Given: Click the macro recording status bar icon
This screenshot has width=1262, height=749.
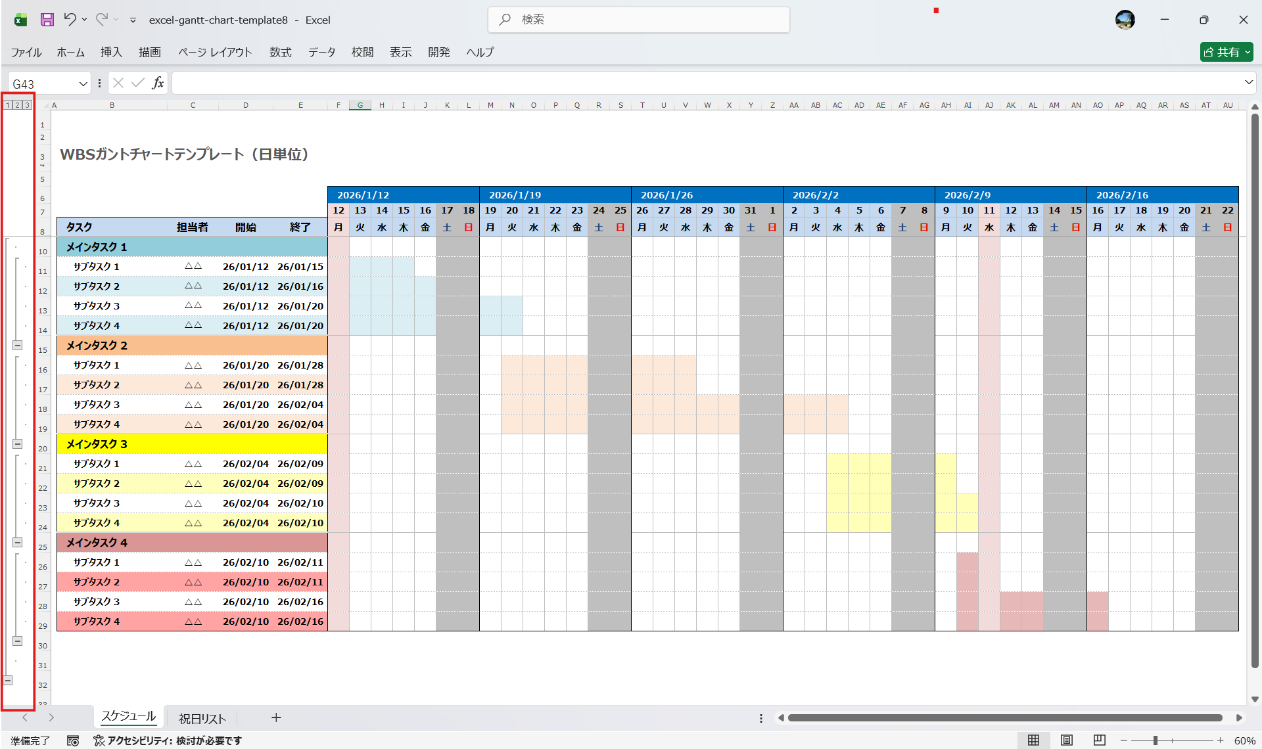Looking at the screenshot, I should [x=73, y=740].
